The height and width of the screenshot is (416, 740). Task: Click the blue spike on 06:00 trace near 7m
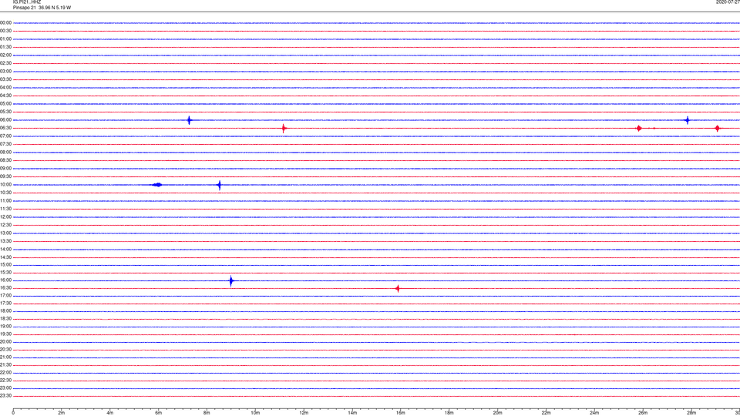(x=190, y=120)
